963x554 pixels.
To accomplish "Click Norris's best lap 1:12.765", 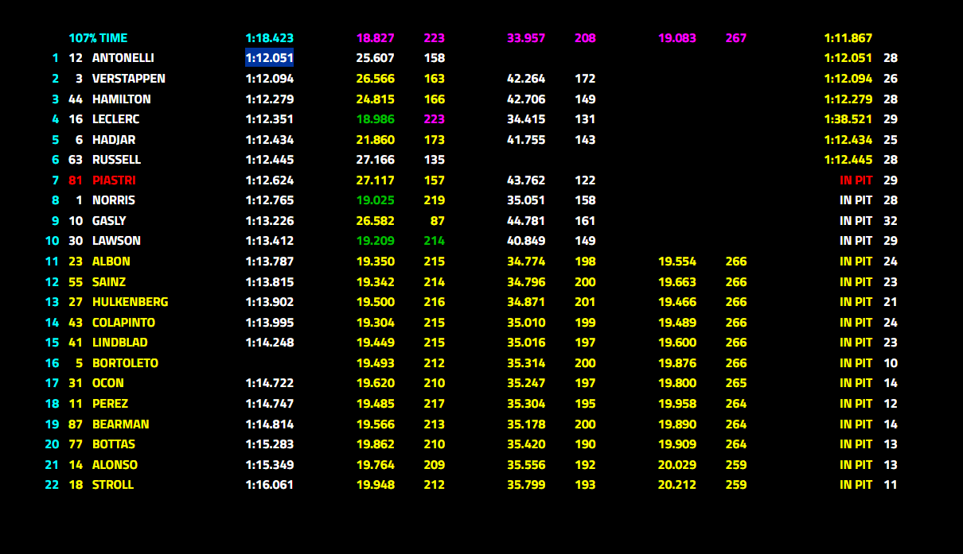I will [270, 200].
